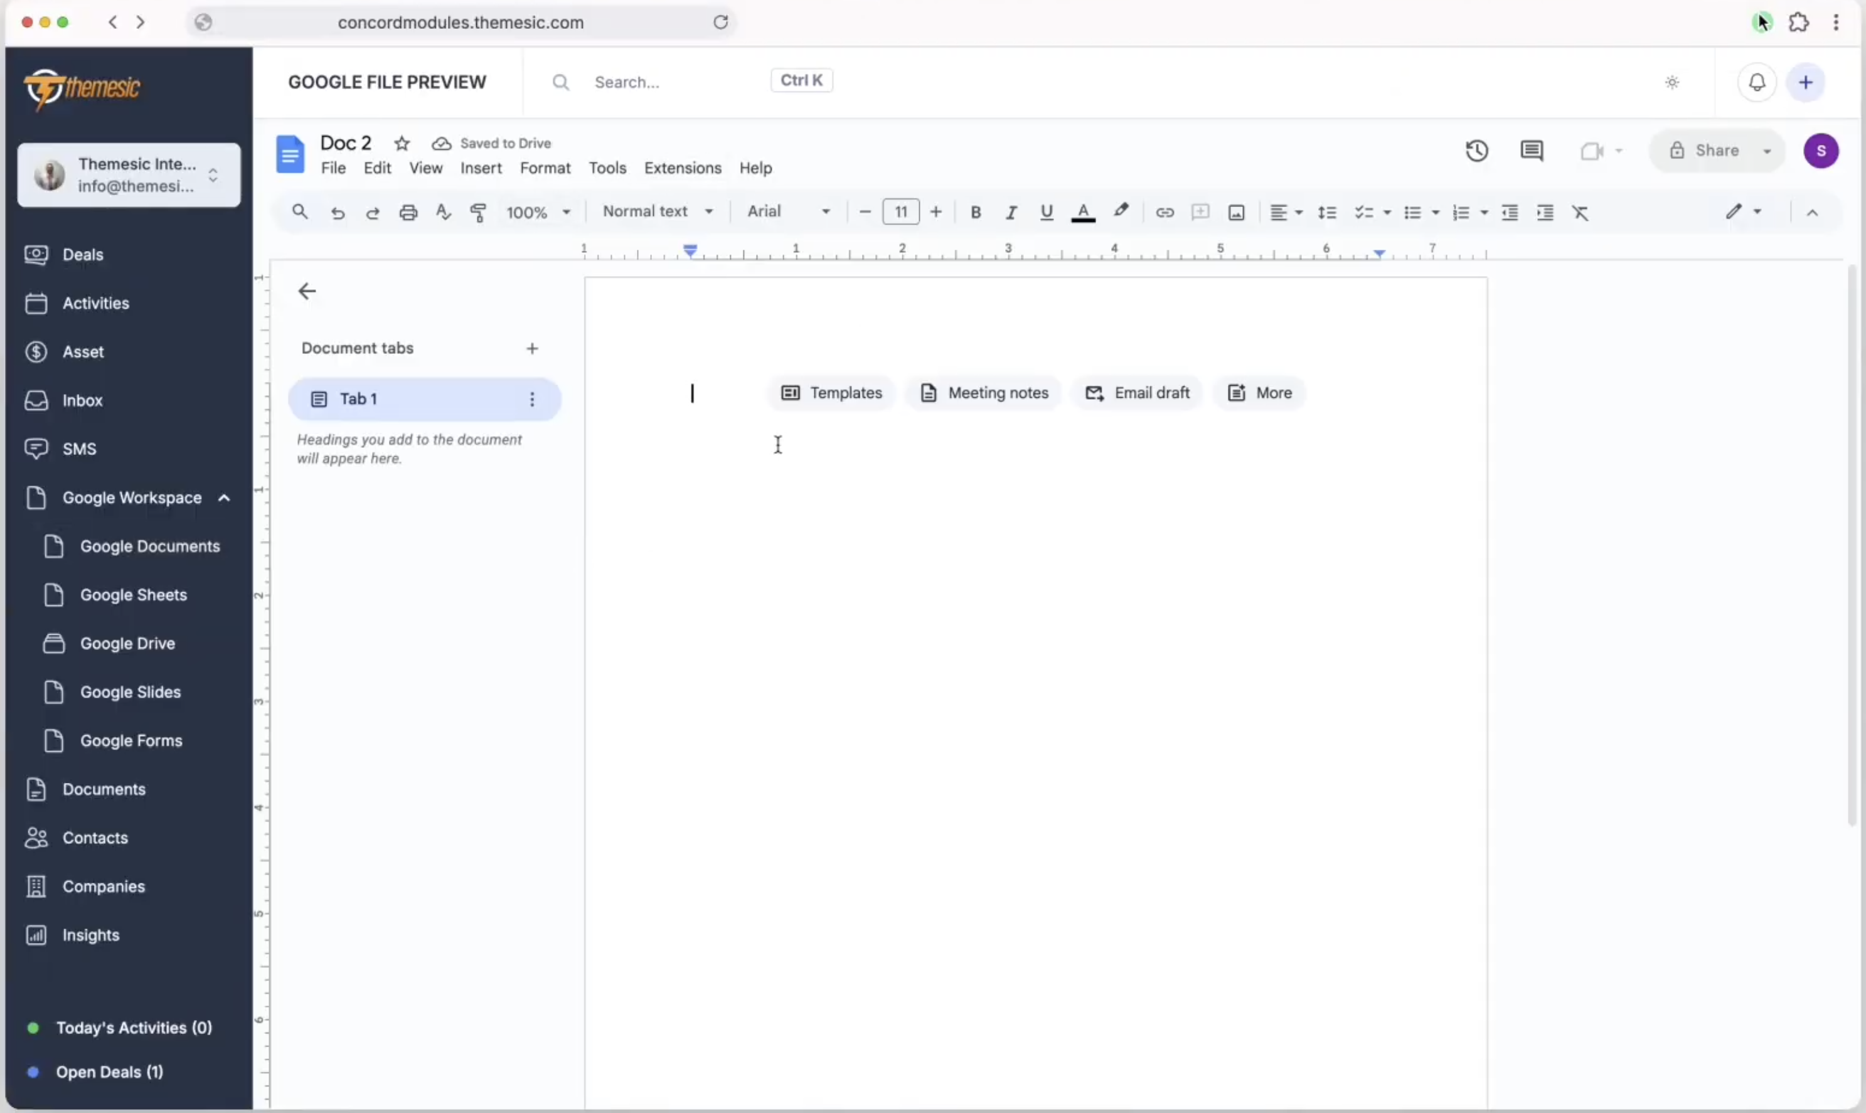Apply italic formatting from the toolbar
This screenshot has height=1113, width=1866.
tap(1011, 212)
